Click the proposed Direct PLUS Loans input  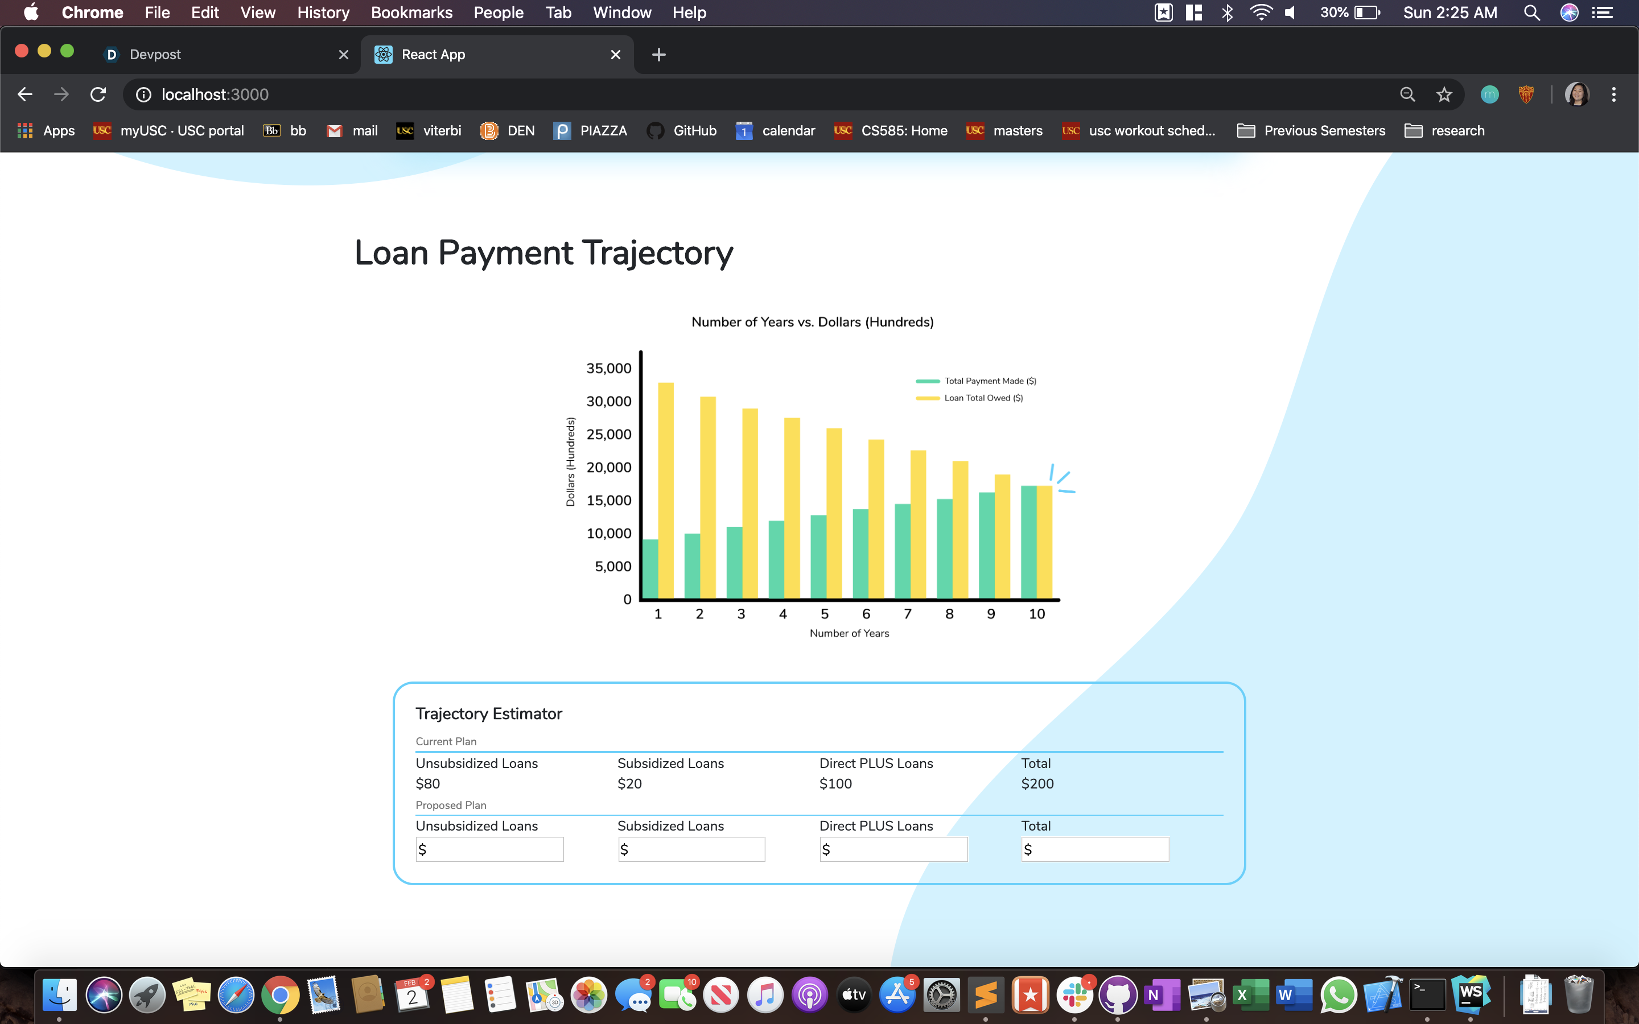pyautogui.click(x=893, y=849)
